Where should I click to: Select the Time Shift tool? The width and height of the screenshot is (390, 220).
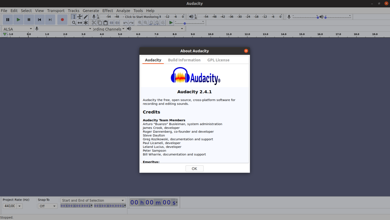click(80, 23)
